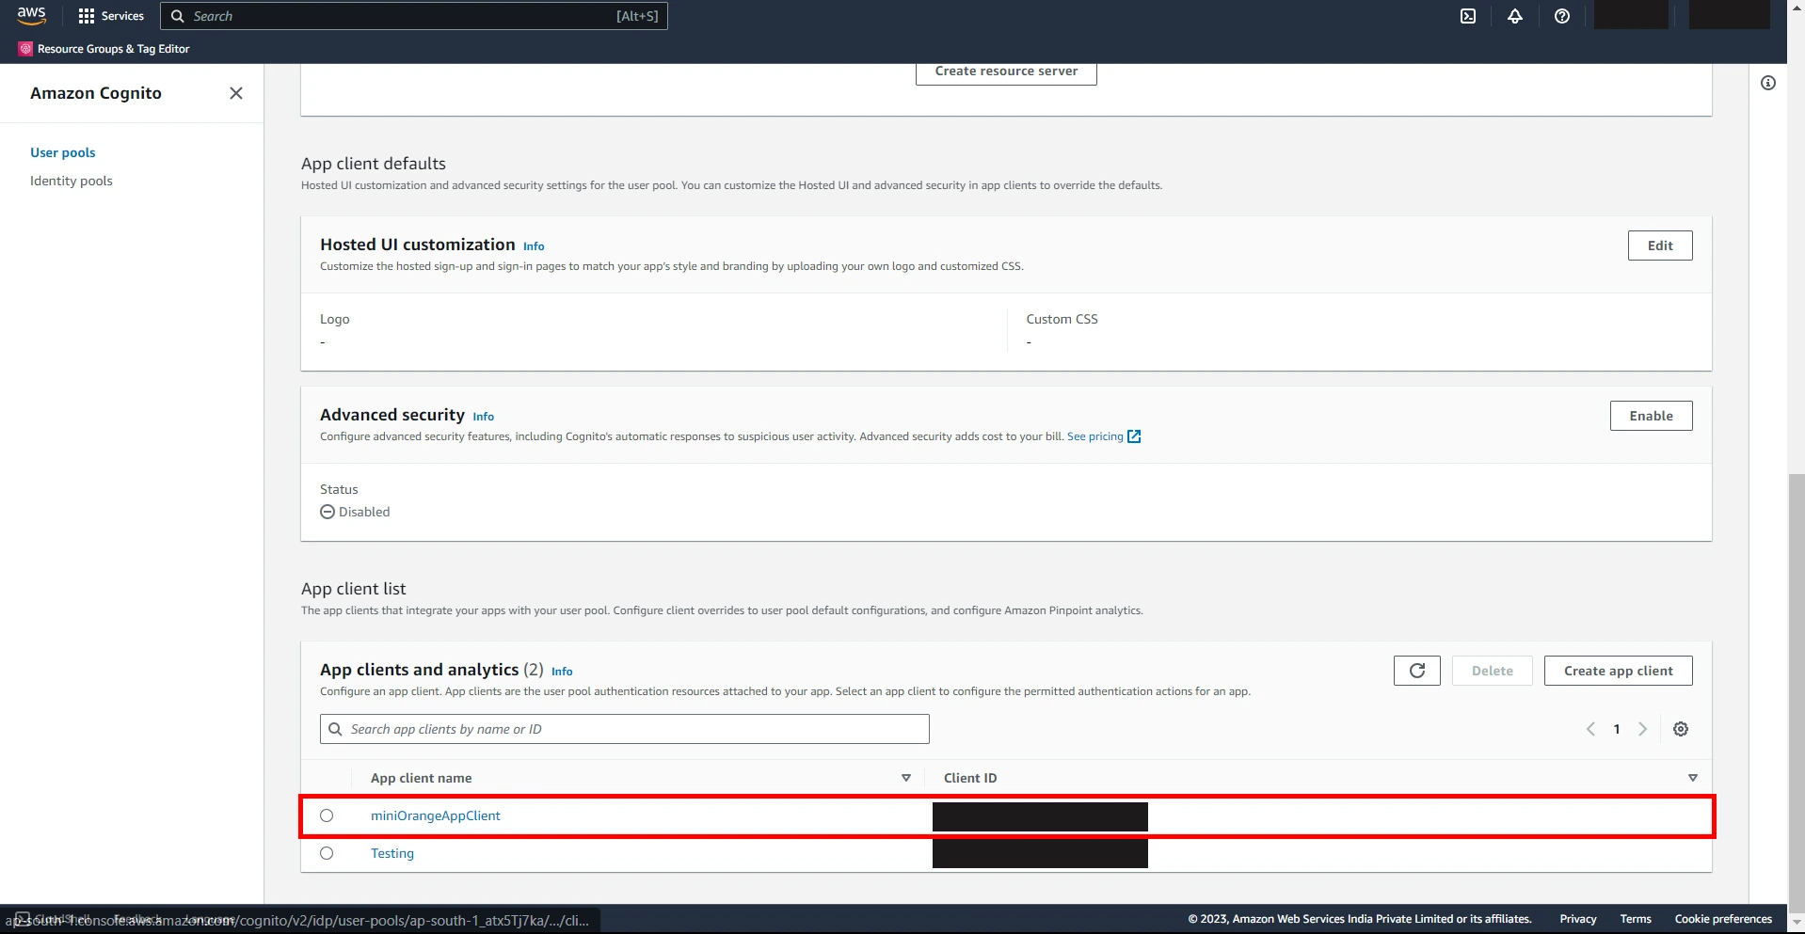1805x934 pixels.
Task: Click the Terms footer link
Action: click(1636, 919)
